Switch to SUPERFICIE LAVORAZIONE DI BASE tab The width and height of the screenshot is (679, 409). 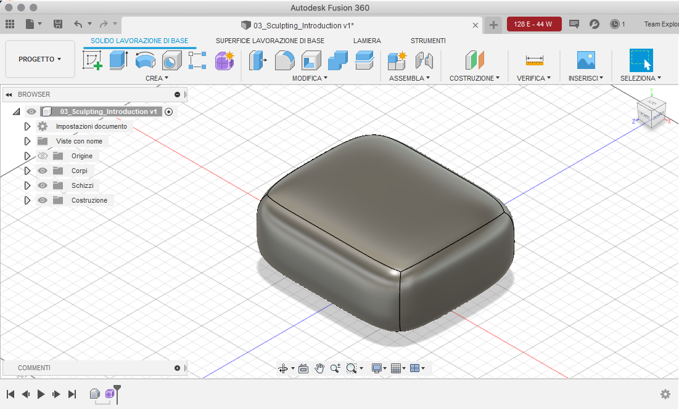[270, 41]
